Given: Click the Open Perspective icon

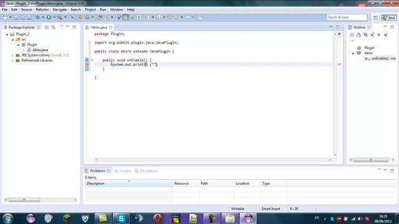Looking at the screenshot, I should (375, 17).
